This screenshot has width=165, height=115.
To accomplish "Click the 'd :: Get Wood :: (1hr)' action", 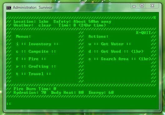I will coord(116,51).
